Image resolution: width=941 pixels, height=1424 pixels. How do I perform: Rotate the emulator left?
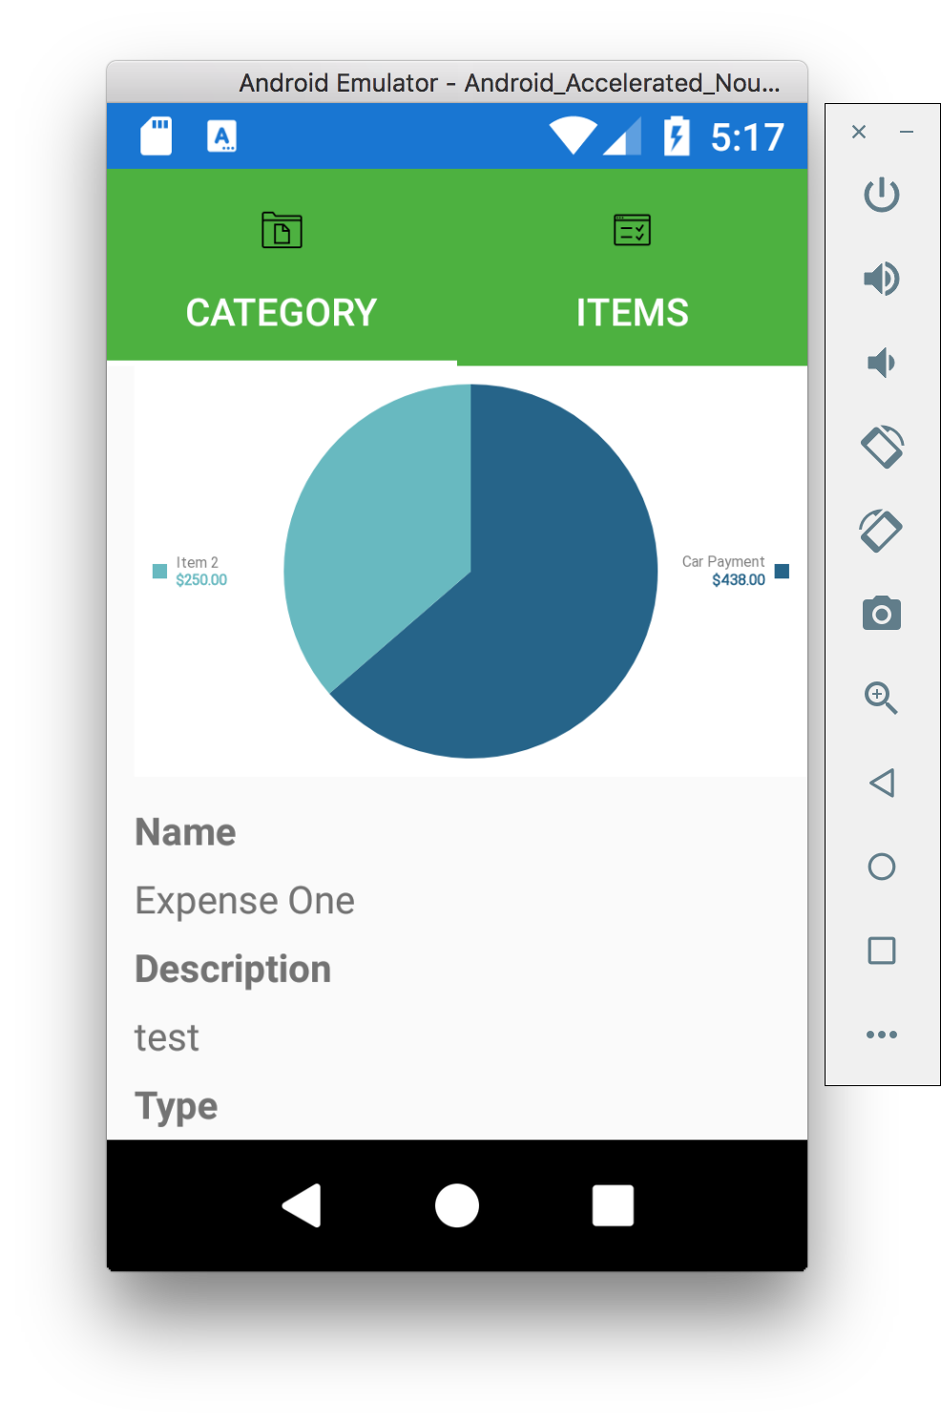pos(882,447)
